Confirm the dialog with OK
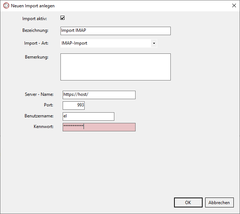 pyautogui.click(x=188, y=202)
